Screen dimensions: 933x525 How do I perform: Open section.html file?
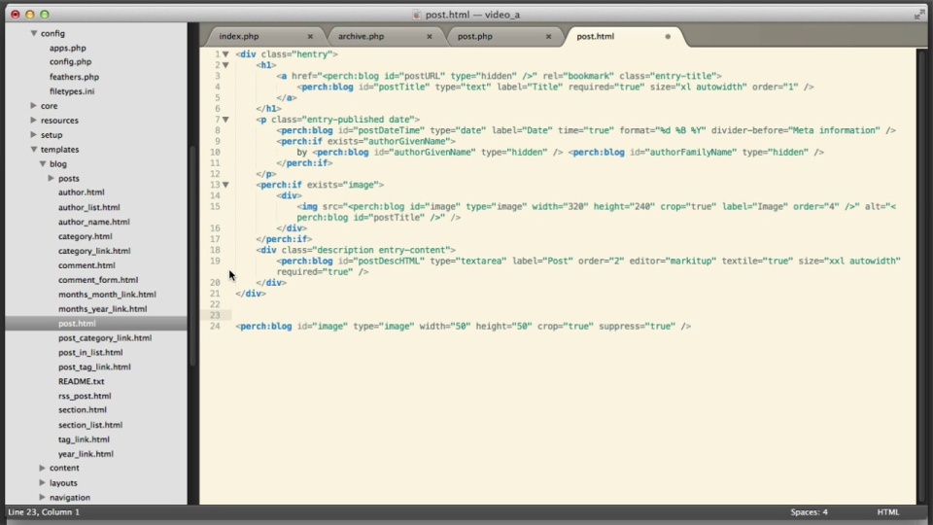point(82,409)
